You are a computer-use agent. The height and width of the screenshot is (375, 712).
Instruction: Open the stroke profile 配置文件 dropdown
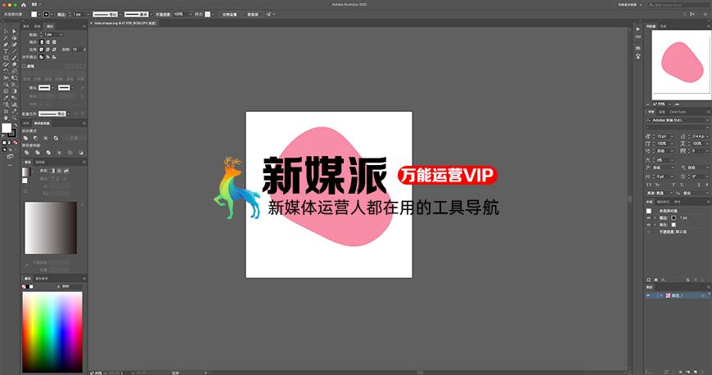click(69, 114)
